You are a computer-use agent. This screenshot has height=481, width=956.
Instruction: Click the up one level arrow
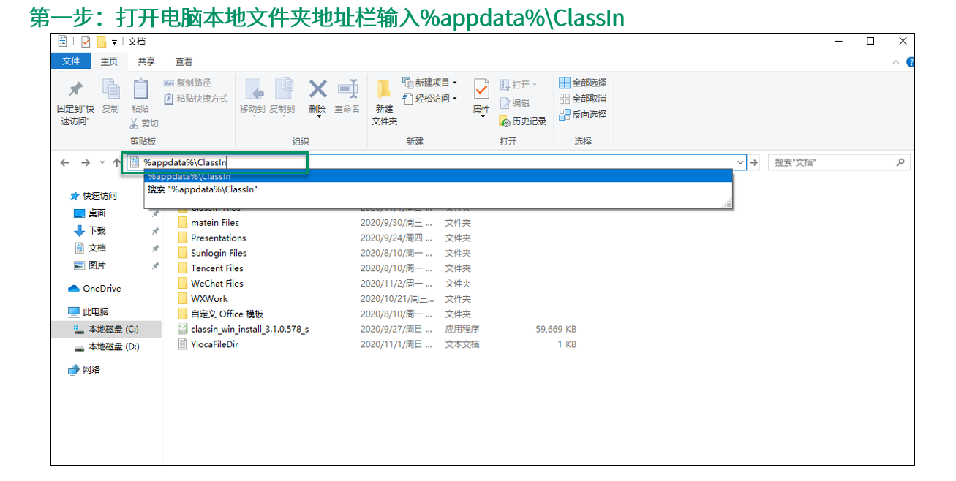pos(117,162)
